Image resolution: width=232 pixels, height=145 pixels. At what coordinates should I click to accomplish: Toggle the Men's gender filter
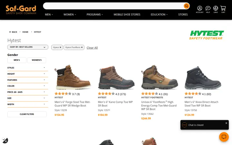coord(17,60)
